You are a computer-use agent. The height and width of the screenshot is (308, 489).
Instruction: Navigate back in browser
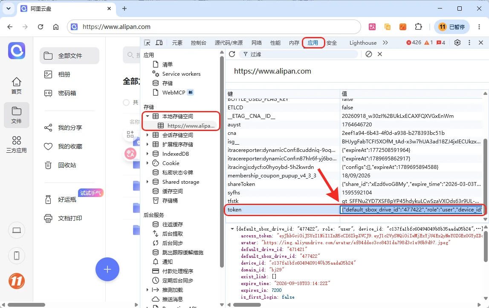point(10,27)
